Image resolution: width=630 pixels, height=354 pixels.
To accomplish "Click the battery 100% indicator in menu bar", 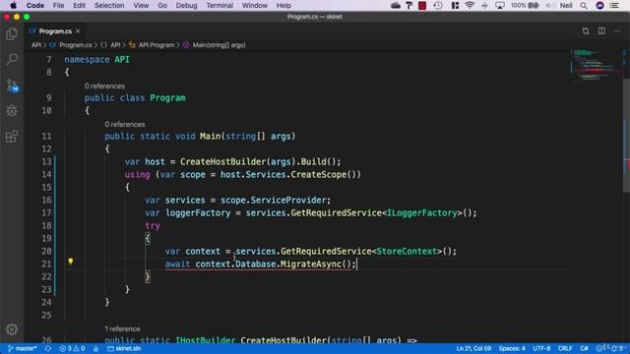I will pyautogui.click(x=525, y=6).
